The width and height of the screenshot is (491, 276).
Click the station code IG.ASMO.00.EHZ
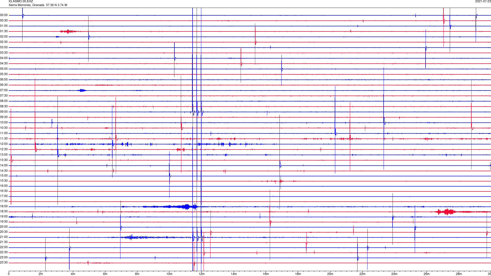pyautogui.click(x=21, y=2)
